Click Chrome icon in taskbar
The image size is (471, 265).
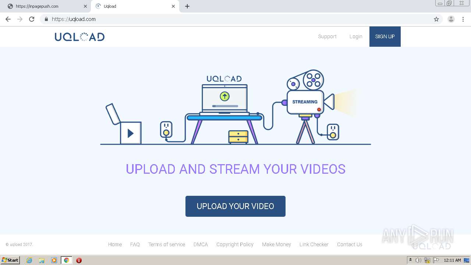pyautogui.click(x=67, y=260)
